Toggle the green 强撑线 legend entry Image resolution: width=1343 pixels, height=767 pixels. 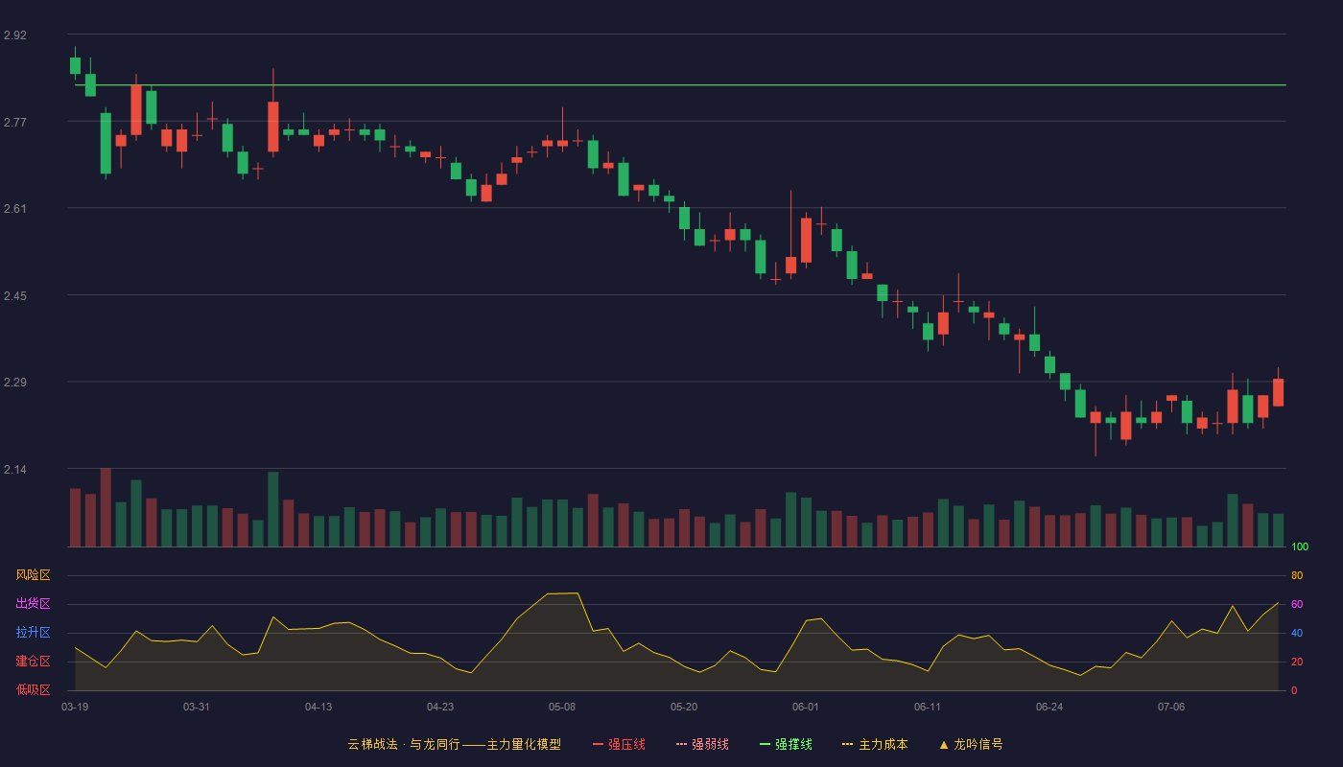tap(786, 744)
